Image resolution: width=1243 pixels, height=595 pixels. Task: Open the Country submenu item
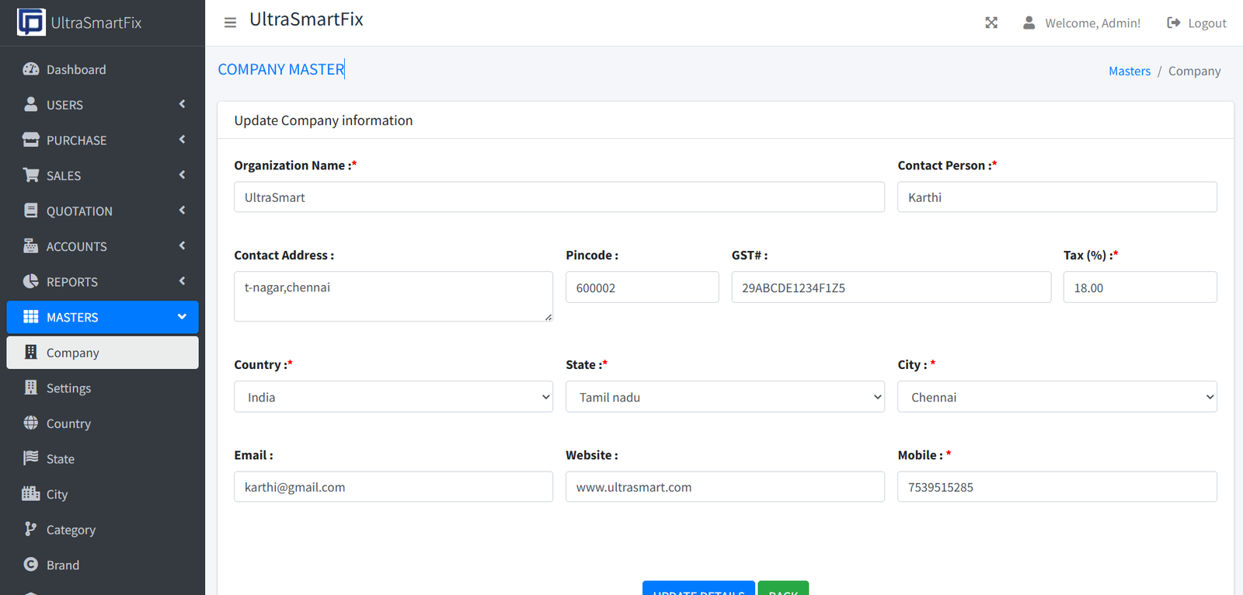(x=103, y=423)
